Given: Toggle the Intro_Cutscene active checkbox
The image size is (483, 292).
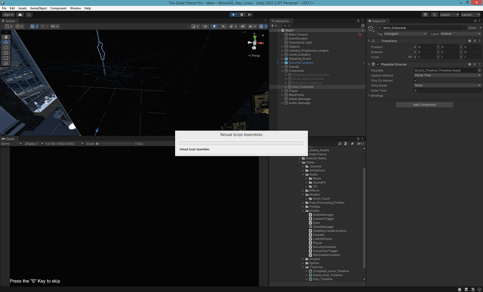Looking at the screenshot, I should pos(379,27).
